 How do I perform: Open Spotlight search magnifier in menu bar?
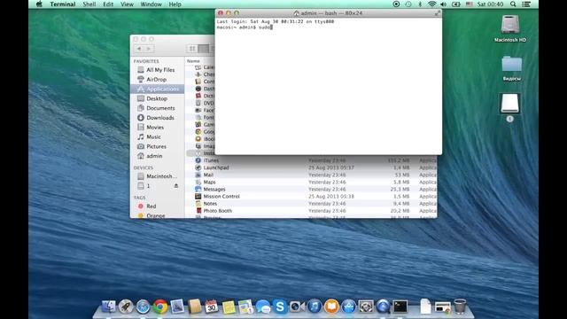pyautogui.click(x=513, y=4)
